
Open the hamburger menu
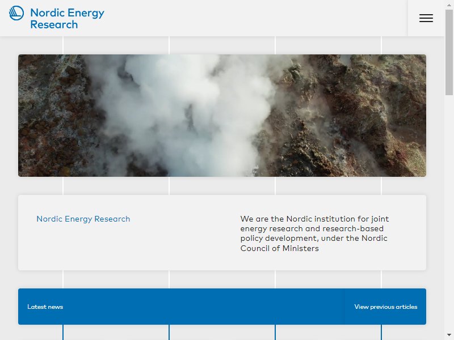[x=426, y=18]
